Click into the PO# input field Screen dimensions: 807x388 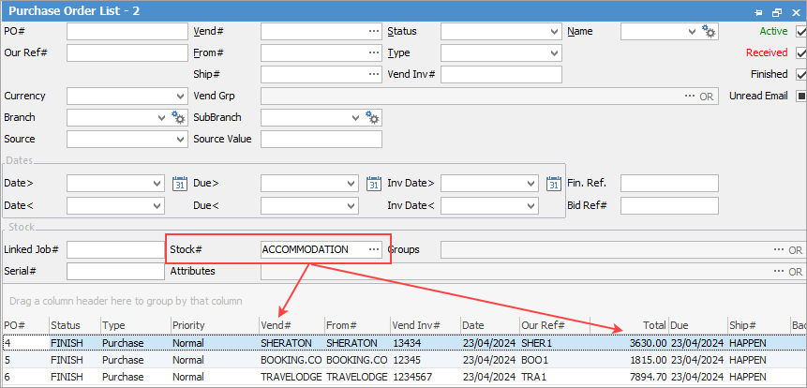pos(127,32)
